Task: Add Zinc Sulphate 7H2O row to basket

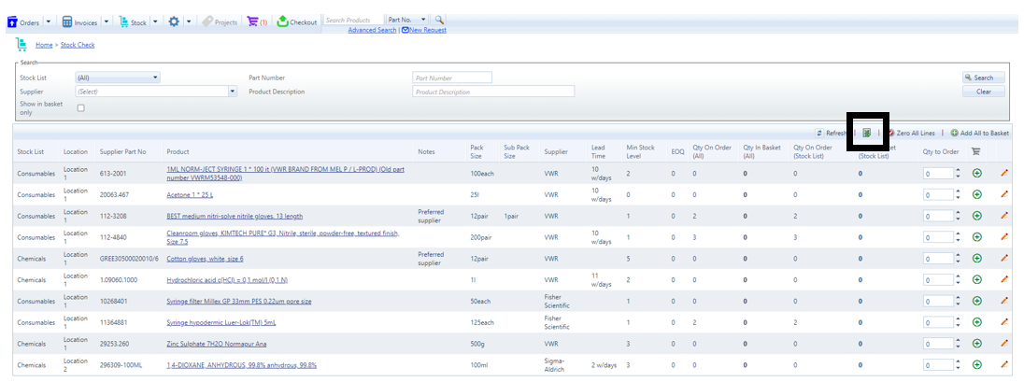Action: tap(977, 344)
